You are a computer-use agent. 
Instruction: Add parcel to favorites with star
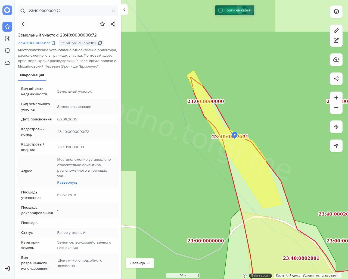[102, 24]
